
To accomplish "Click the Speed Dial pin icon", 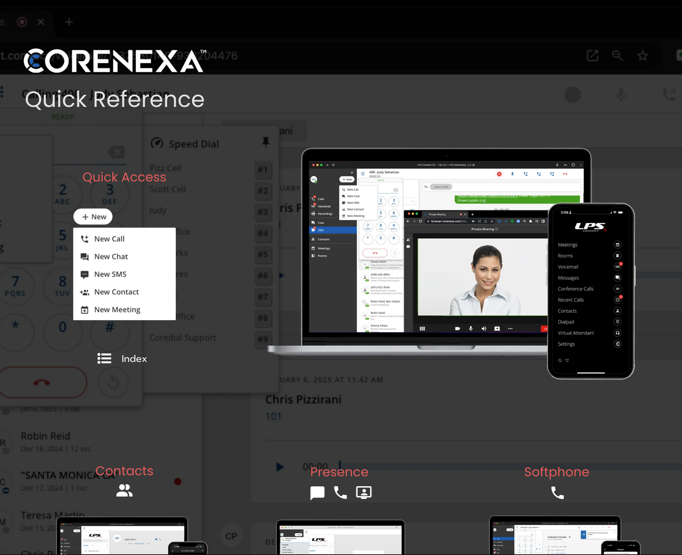I will 266,142.
